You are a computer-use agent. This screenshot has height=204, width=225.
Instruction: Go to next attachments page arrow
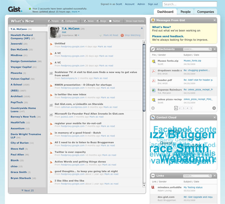[x=214, y=108]
